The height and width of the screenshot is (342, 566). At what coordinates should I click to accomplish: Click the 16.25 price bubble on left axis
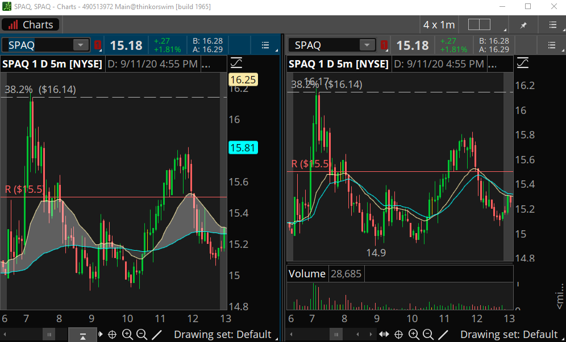point(243,79)
